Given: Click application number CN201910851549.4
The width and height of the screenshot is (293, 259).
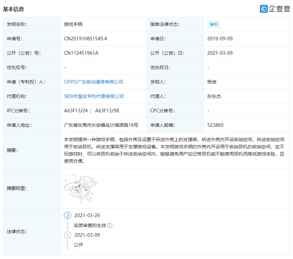Looking at the screenshot, I should (x=86, y=39).
